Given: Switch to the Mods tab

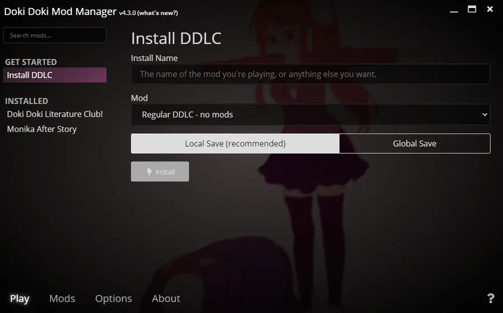Looking at the screenshot, I should point(62,298).
